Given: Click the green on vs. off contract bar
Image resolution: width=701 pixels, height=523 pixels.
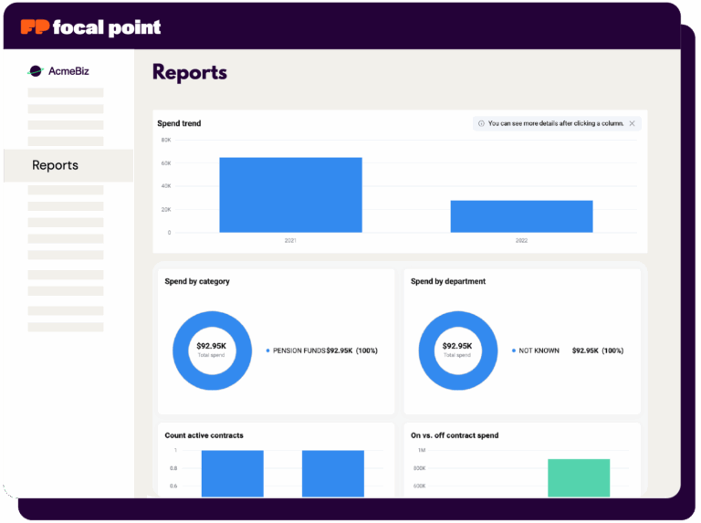Looking at the screenshot, I should 579,477.
